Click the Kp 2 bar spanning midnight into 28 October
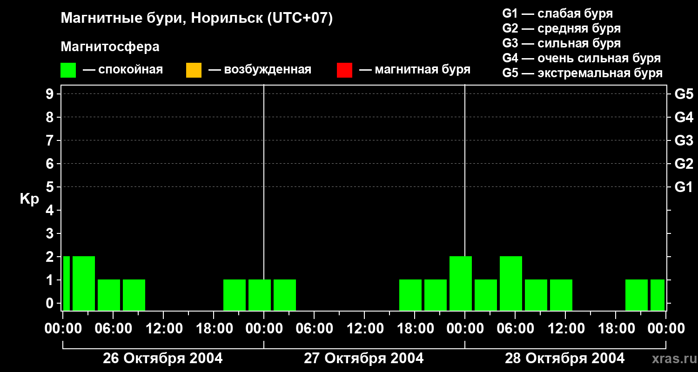The width and height of the screenshot is (698, 372). [461, 283]
